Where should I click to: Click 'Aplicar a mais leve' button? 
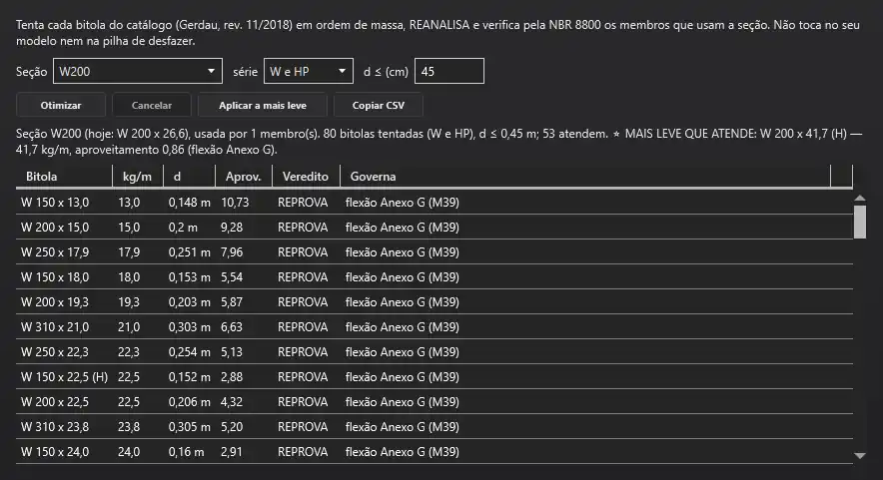pyautogui.click(x=263, y=105)
